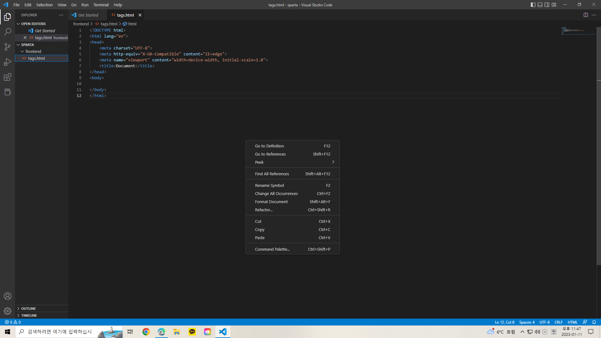Click Windows Start button

coord(8,332)
